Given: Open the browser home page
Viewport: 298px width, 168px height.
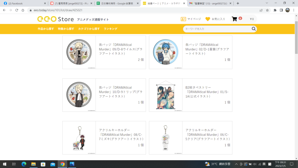Looking at the screenshot, I should (x=23, y=10).
